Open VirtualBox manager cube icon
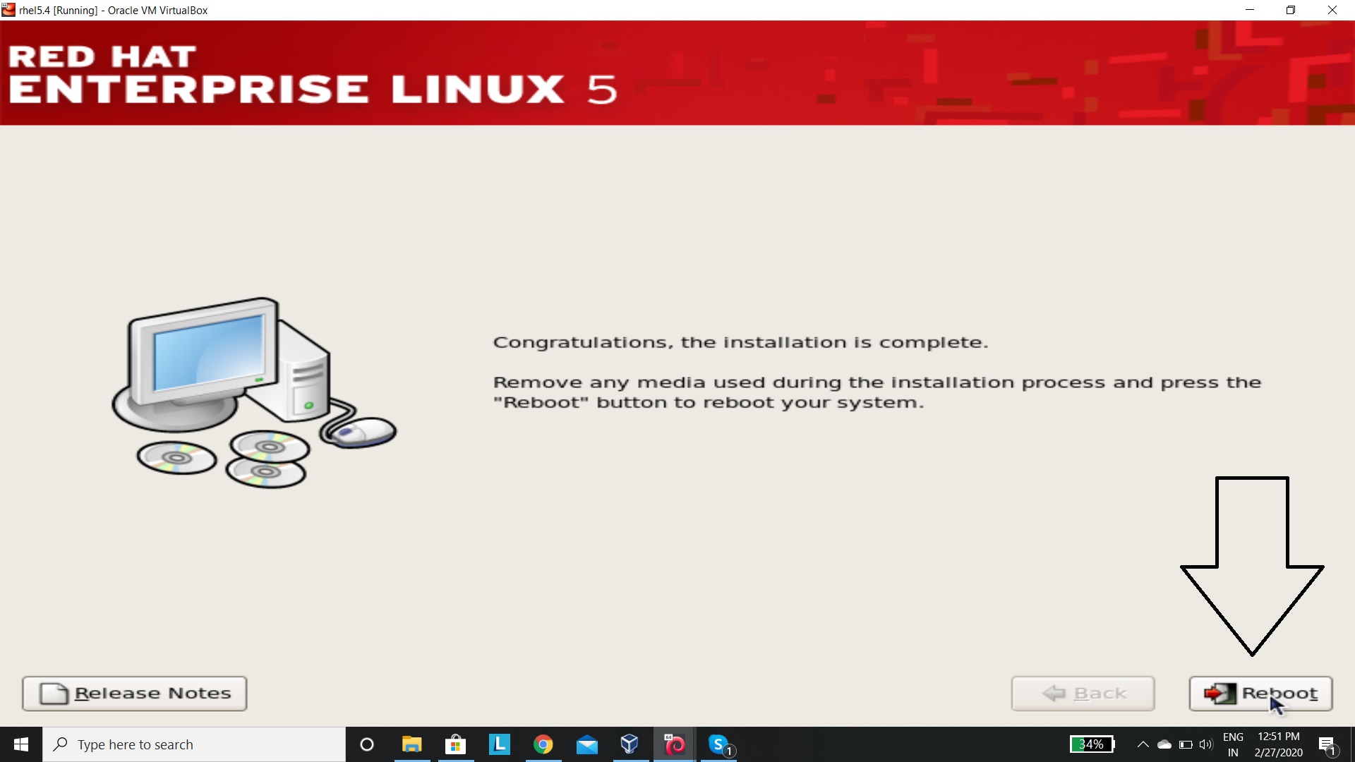This screenshot has width=1355, height=762. click(630, 744)
